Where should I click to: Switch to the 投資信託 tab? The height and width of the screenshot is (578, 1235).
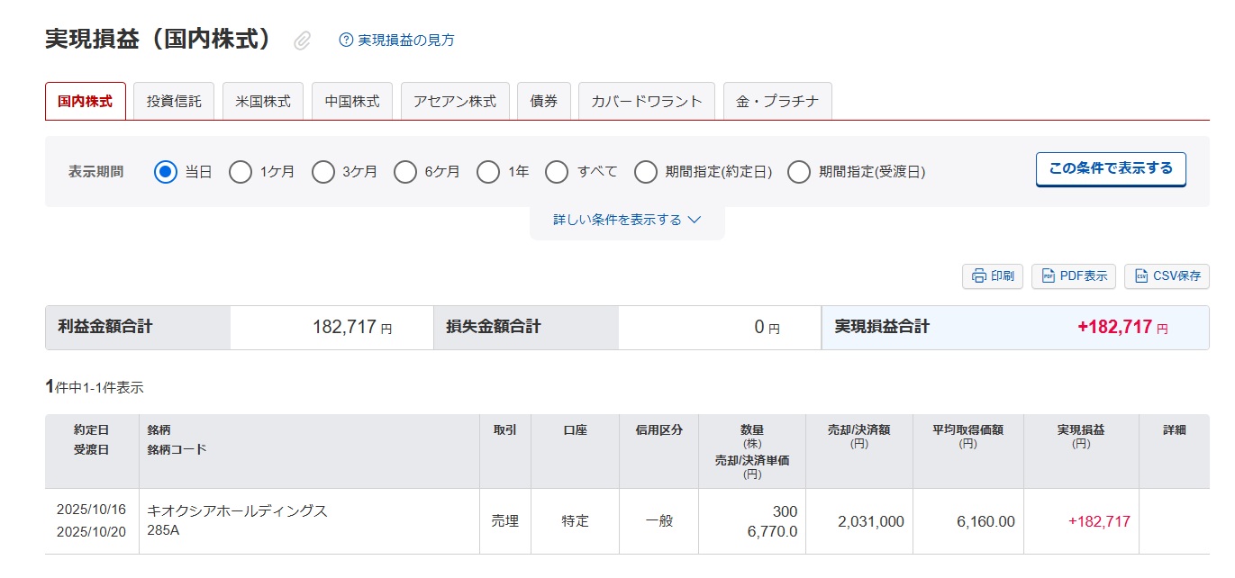[174, 102]
